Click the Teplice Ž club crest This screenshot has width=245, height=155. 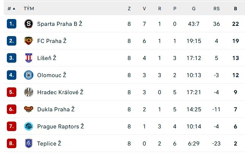coord(28,143)
